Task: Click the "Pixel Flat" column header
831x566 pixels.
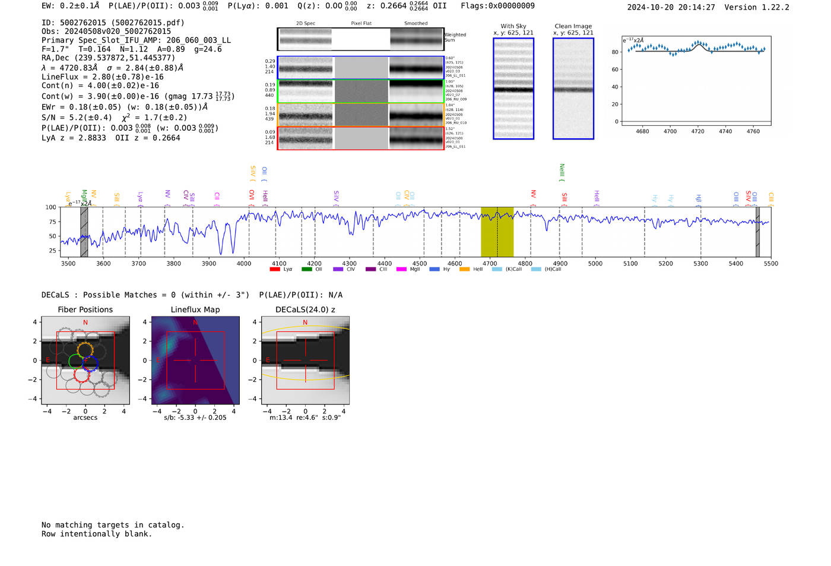Action: 361,24
